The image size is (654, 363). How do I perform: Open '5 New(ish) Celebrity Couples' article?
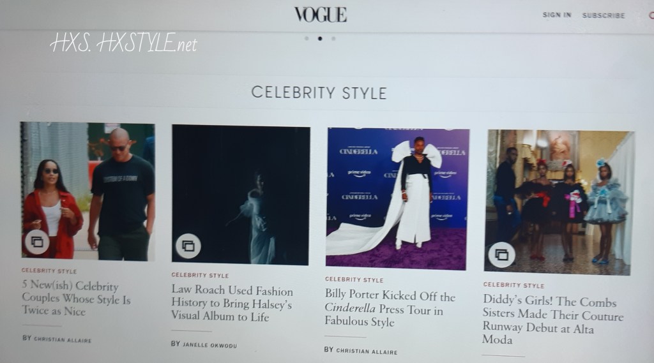coord(77,299)
